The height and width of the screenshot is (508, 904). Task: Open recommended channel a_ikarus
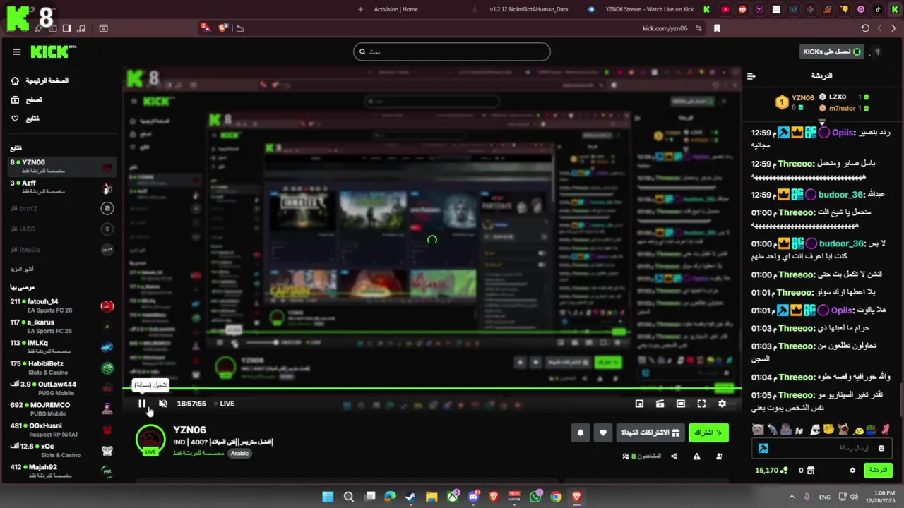click(62, 326)
